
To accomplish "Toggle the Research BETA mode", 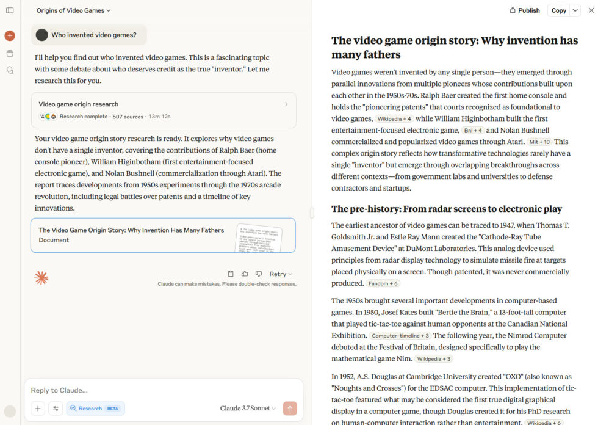I will [95, 409].
